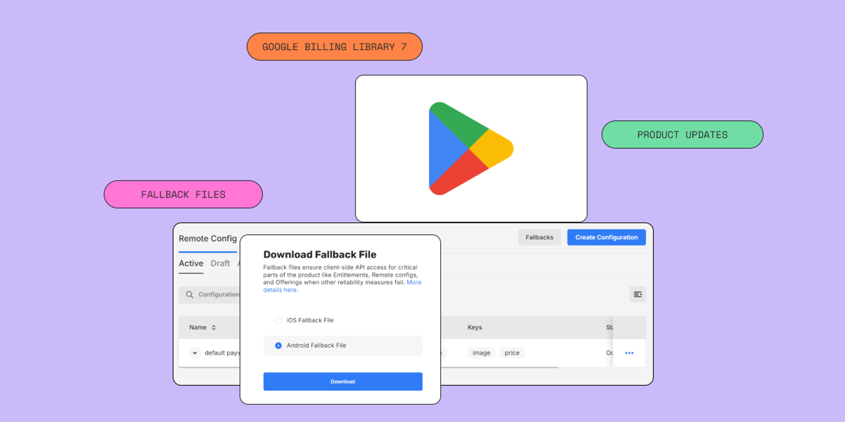Expand the default paywall row chevron
The width and height of the screenshot is (845, 422).
tap(195, 353)
